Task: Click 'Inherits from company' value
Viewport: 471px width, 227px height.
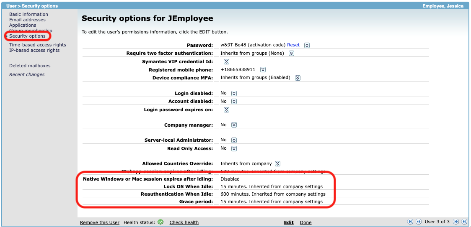Action: 246,163
